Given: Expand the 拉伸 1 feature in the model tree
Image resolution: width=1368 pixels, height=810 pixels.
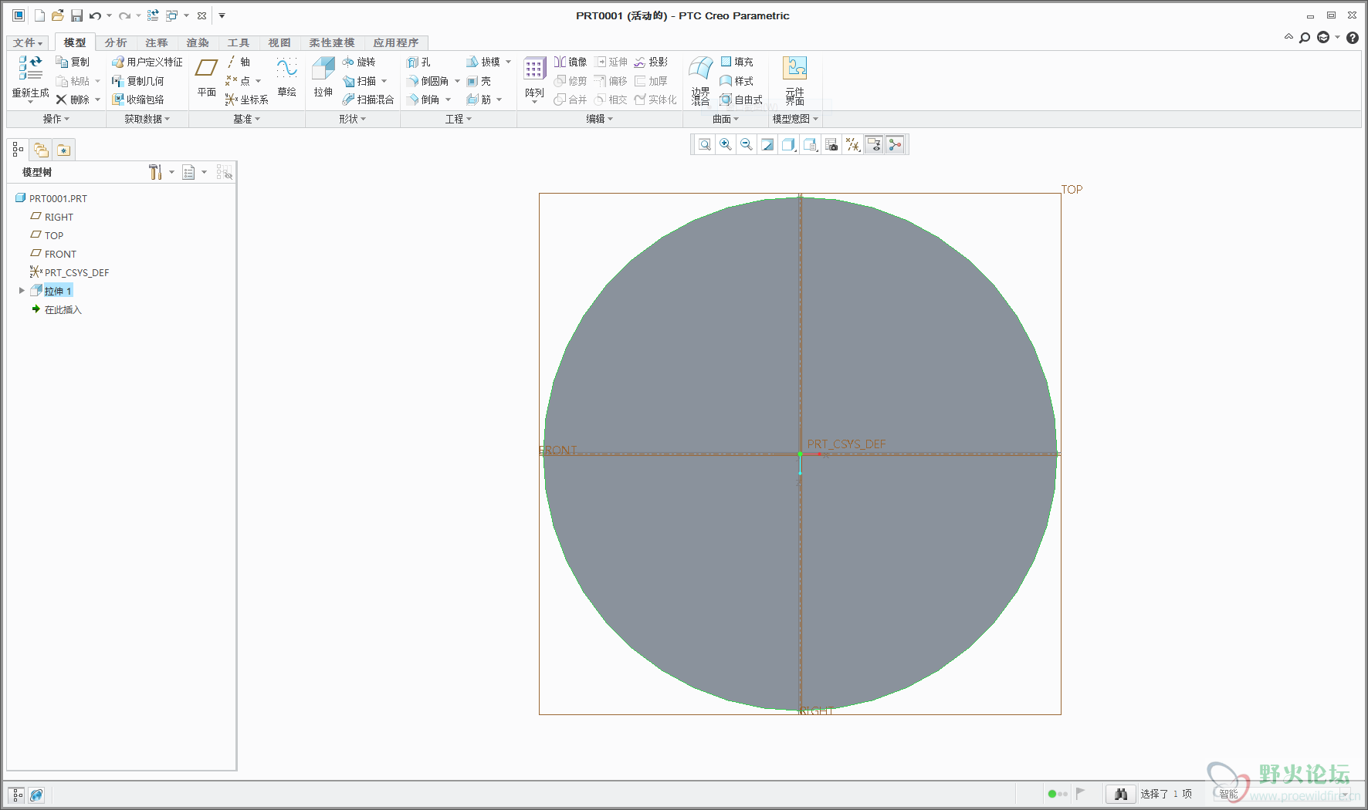Looking at the screenshot, I should [22, 291].
